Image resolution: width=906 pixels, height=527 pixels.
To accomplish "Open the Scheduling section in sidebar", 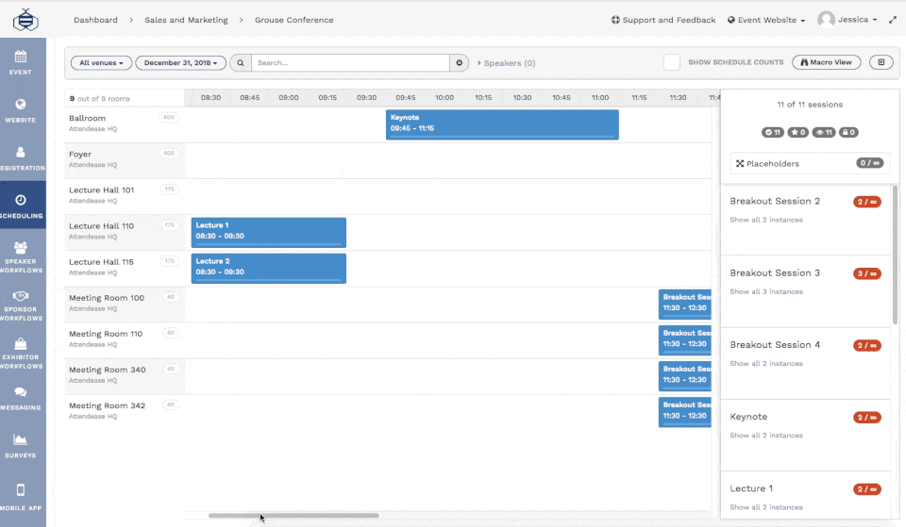I will coord(21,206).
